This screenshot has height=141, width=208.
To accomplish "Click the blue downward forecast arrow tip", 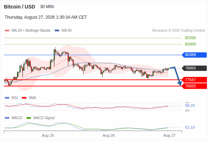I will pyautogui.click(x=180, y=84).
